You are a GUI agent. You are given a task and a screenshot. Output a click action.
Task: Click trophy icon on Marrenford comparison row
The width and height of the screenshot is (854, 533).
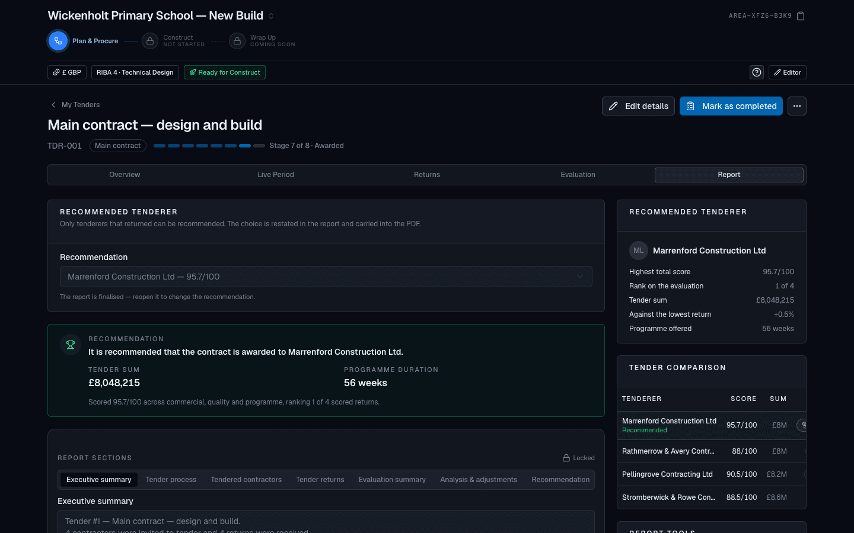coord(802,425)
